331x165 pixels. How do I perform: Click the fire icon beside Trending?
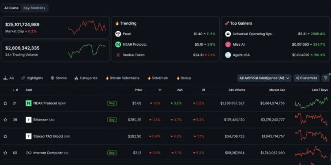[117, 23]
